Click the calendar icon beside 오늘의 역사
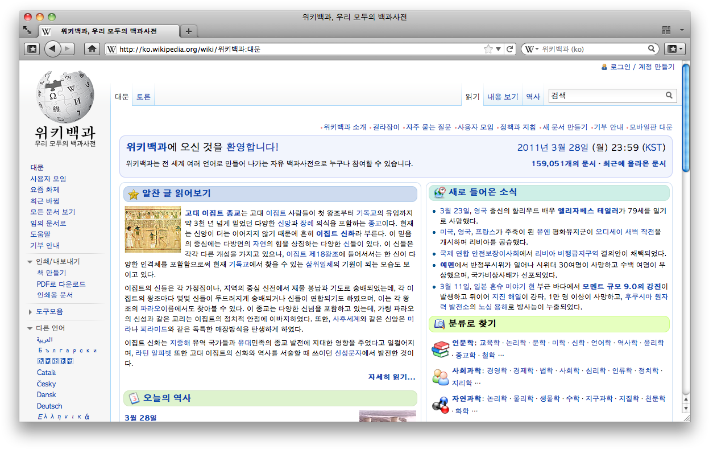The height and width of the screenshot is (449, 709). (x=134, y=398)
